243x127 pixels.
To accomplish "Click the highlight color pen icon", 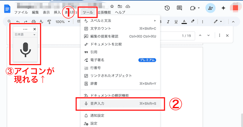I will pyautogui.click(x=192, y=22).
